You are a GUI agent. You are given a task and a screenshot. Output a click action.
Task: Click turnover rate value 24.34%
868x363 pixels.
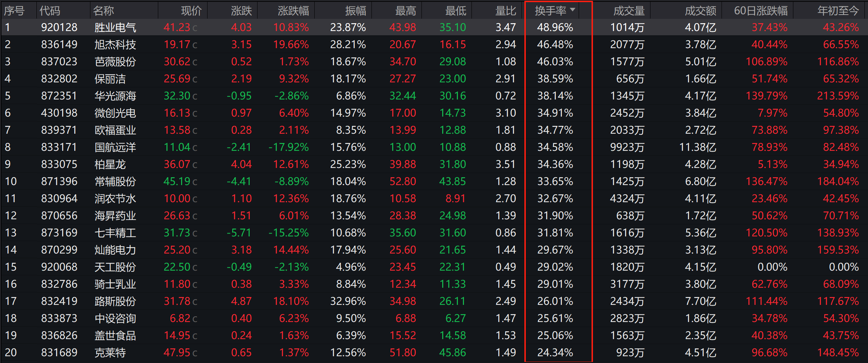[x=555, y=353]
